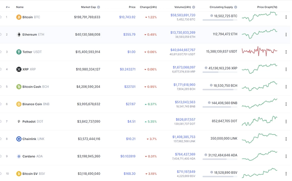Click the Circulating Supply info icon

(236, 7)
